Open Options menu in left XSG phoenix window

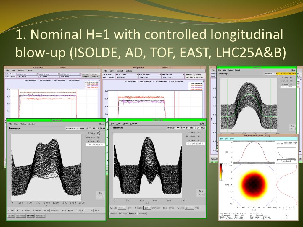point(29,70)
